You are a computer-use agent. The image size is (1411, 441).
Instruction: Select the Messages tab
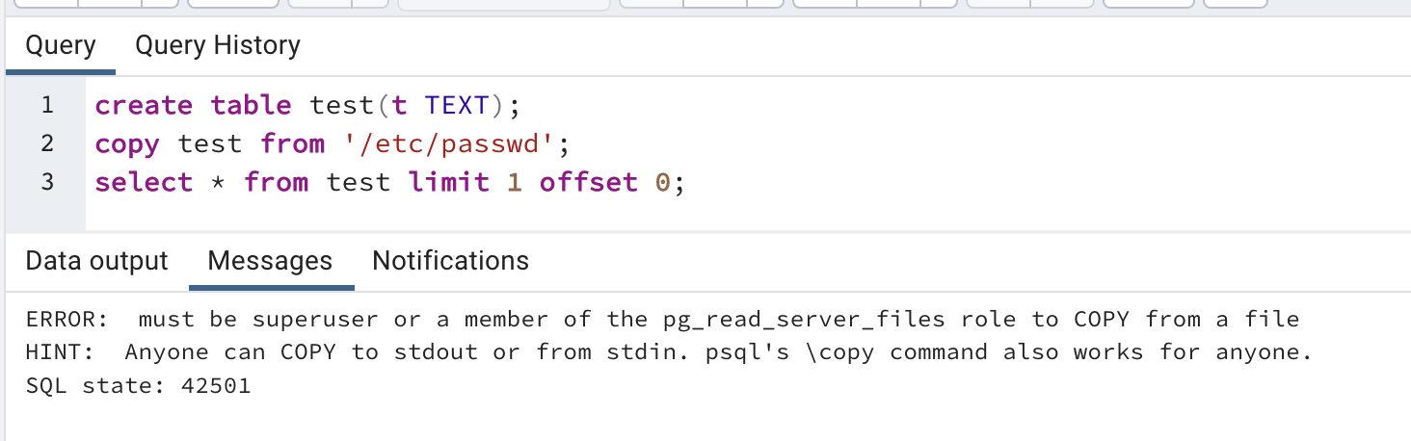(x=270, y=261)
